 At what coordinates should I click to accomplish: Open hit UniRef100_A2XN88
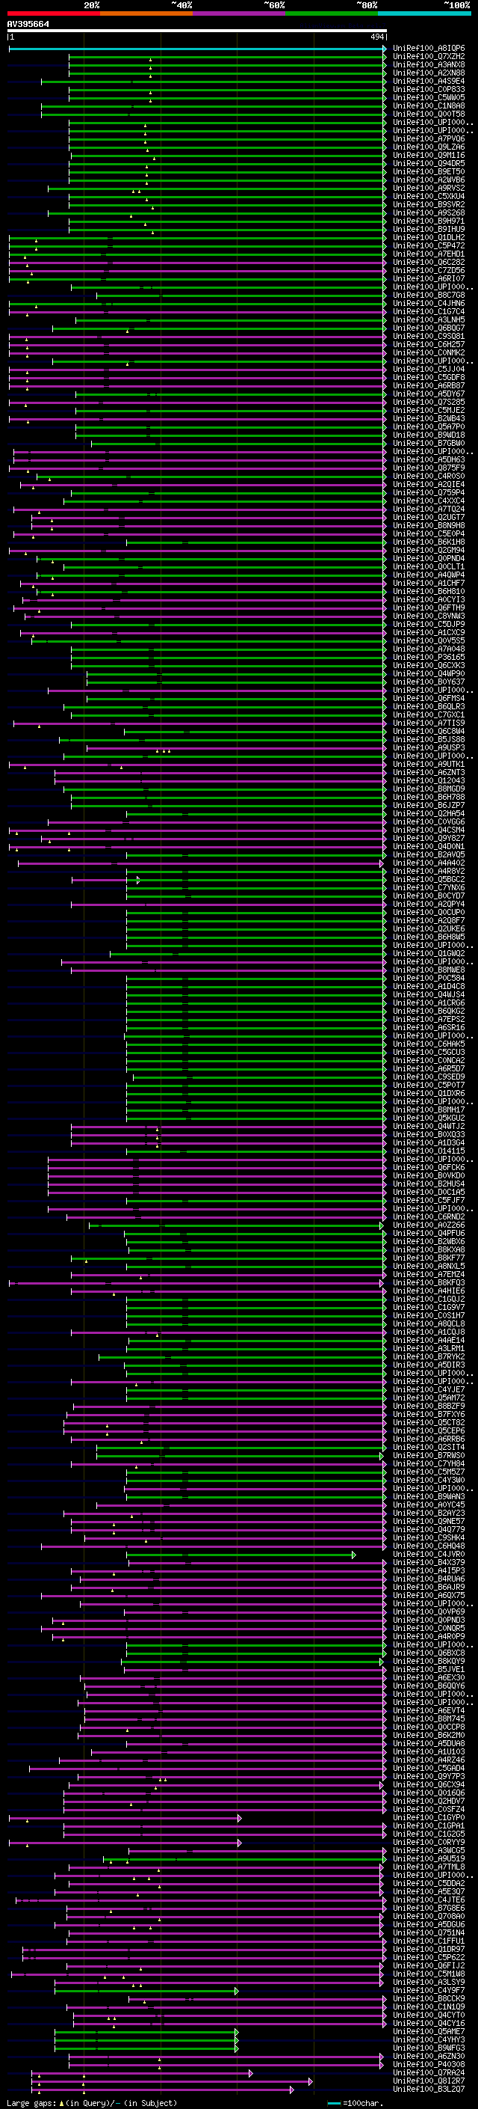[429, 73]
